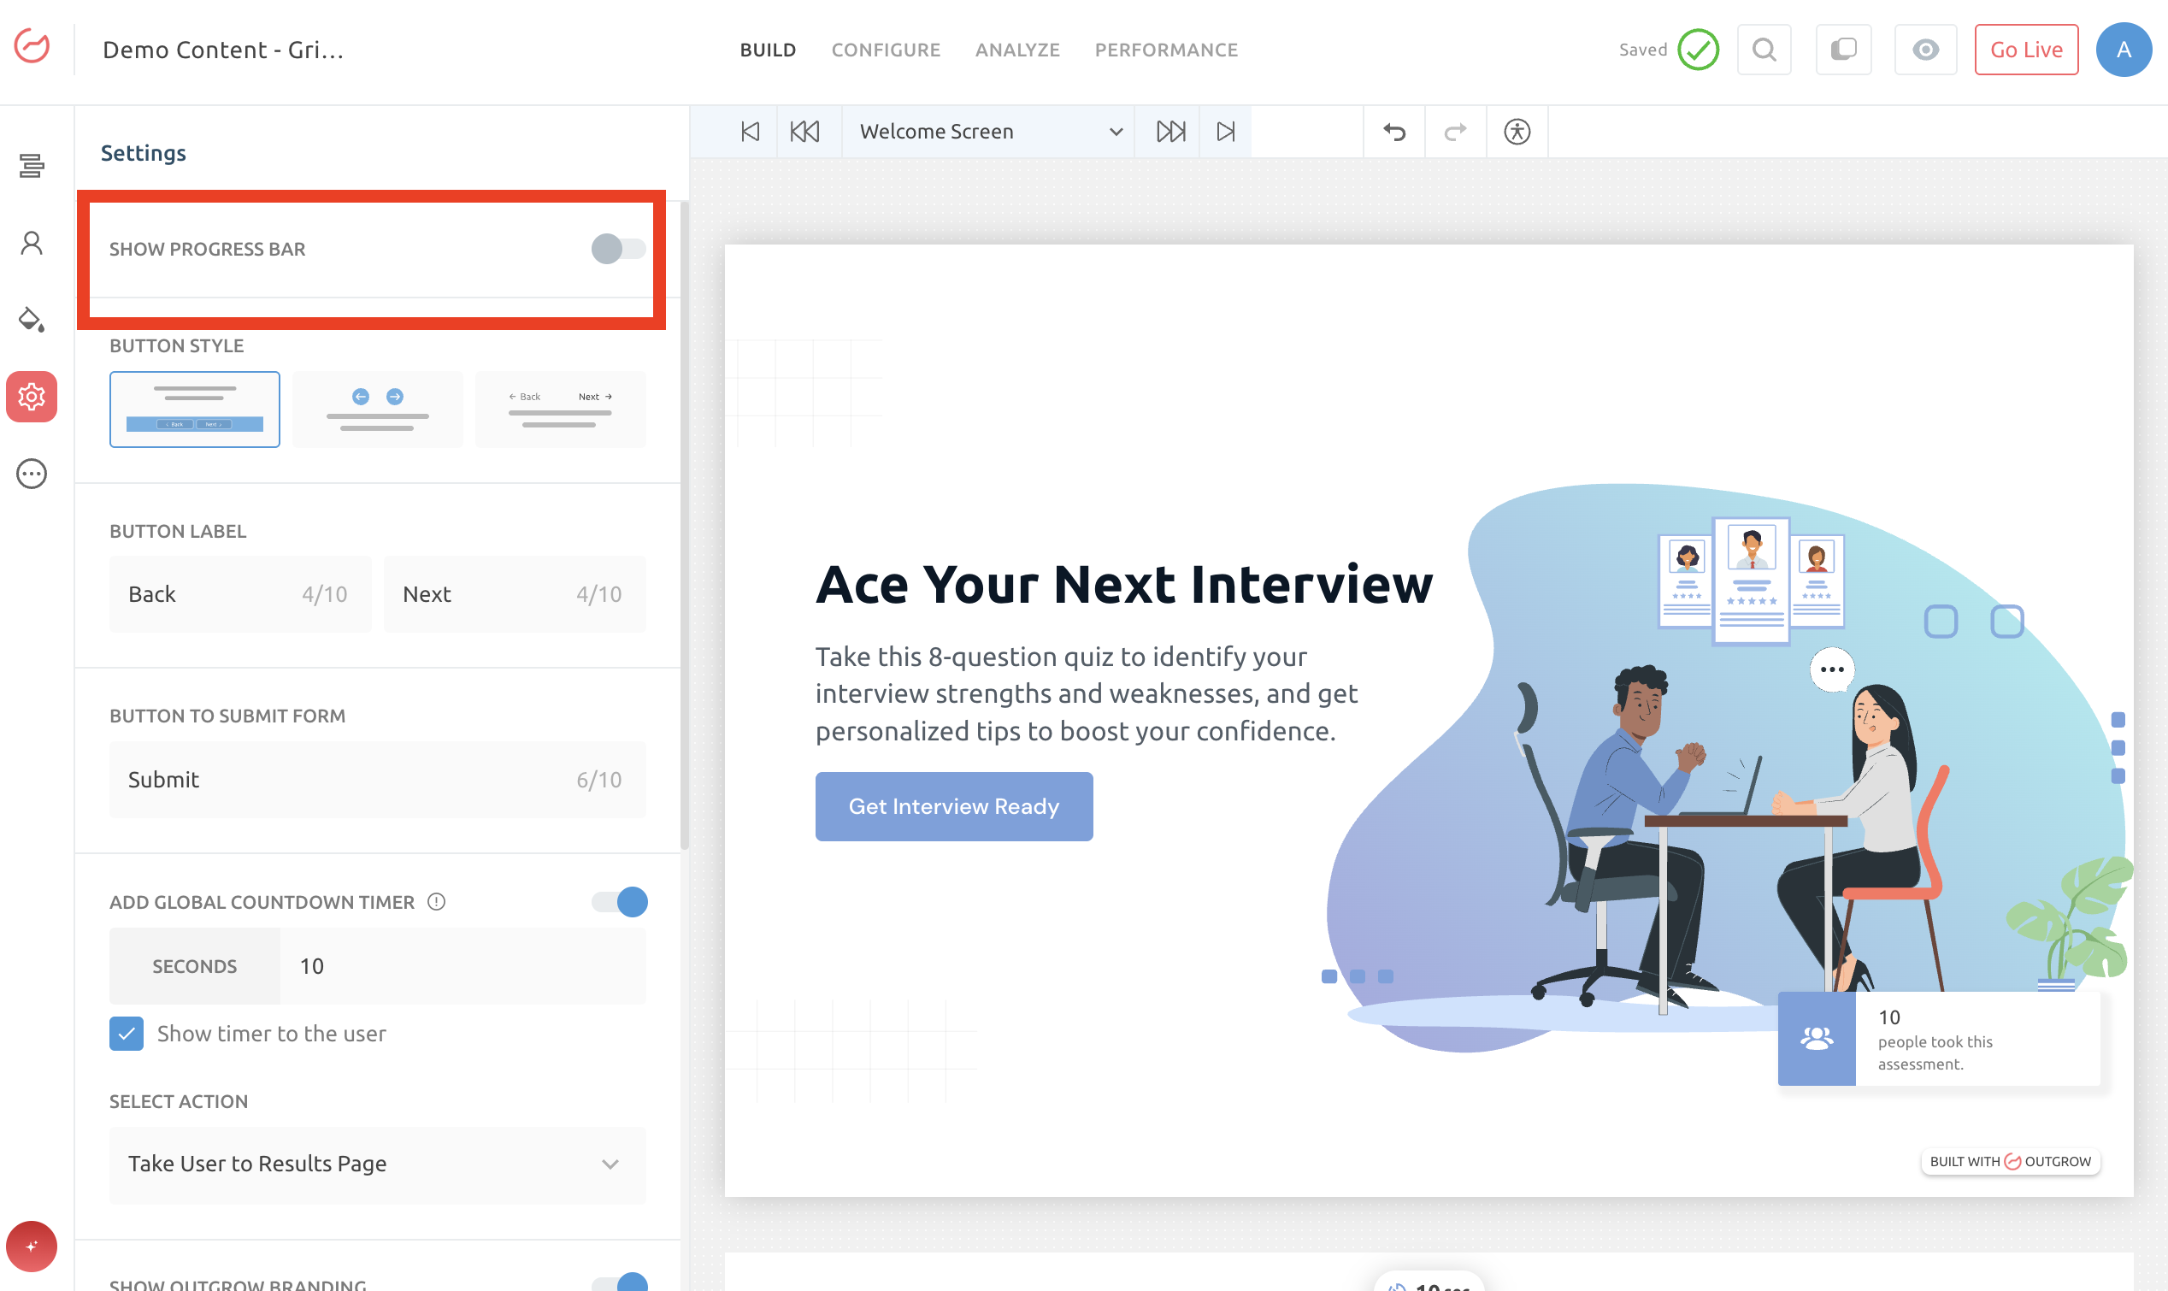
Task: Click the undo arrow icon
Action: click(x=1394, y=133)
